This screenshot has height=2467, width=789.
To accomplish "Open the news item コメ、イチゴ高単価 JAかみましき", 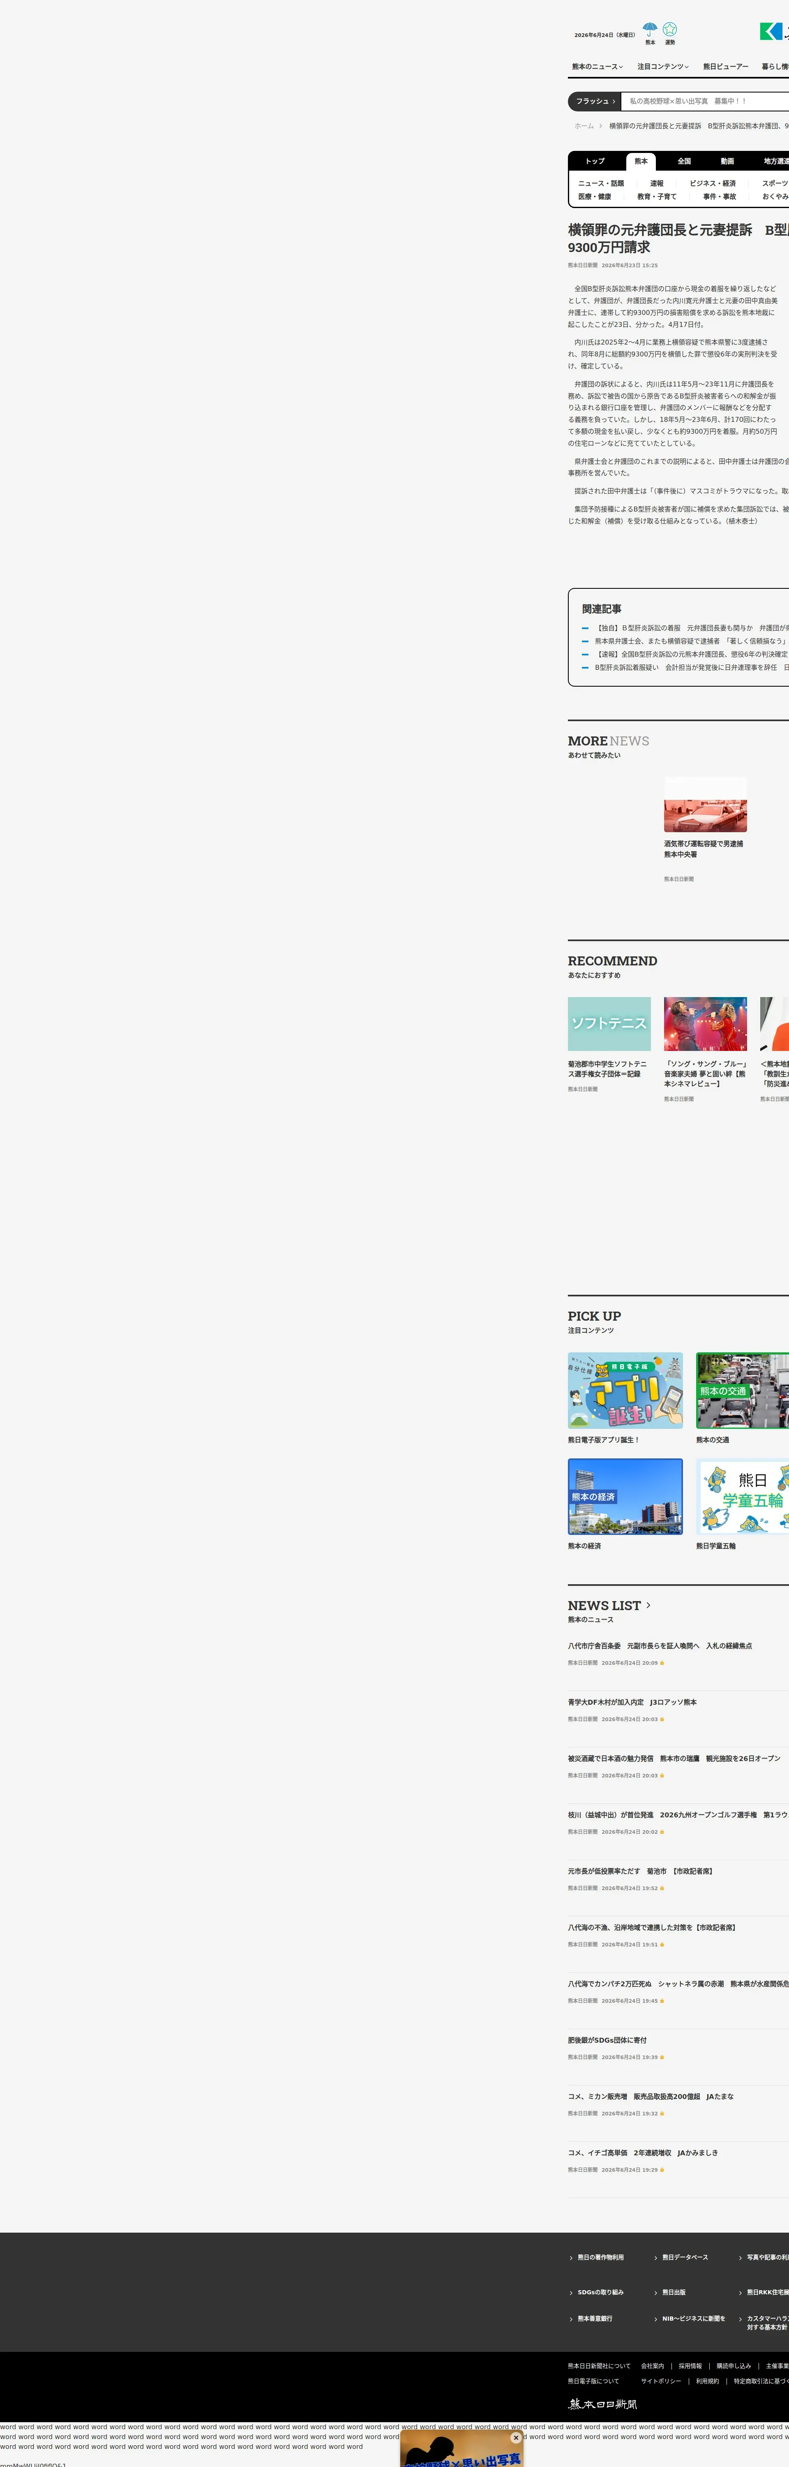I will tap(642, 2153).
